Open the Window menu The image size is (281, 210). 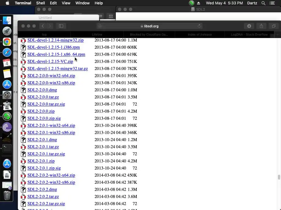pyautogui.click(x=82, y=3)
